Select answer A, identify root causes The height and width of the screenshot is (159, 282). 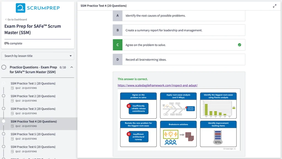[x=179, y=16]
